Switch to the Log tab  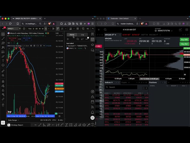point(83,35)
